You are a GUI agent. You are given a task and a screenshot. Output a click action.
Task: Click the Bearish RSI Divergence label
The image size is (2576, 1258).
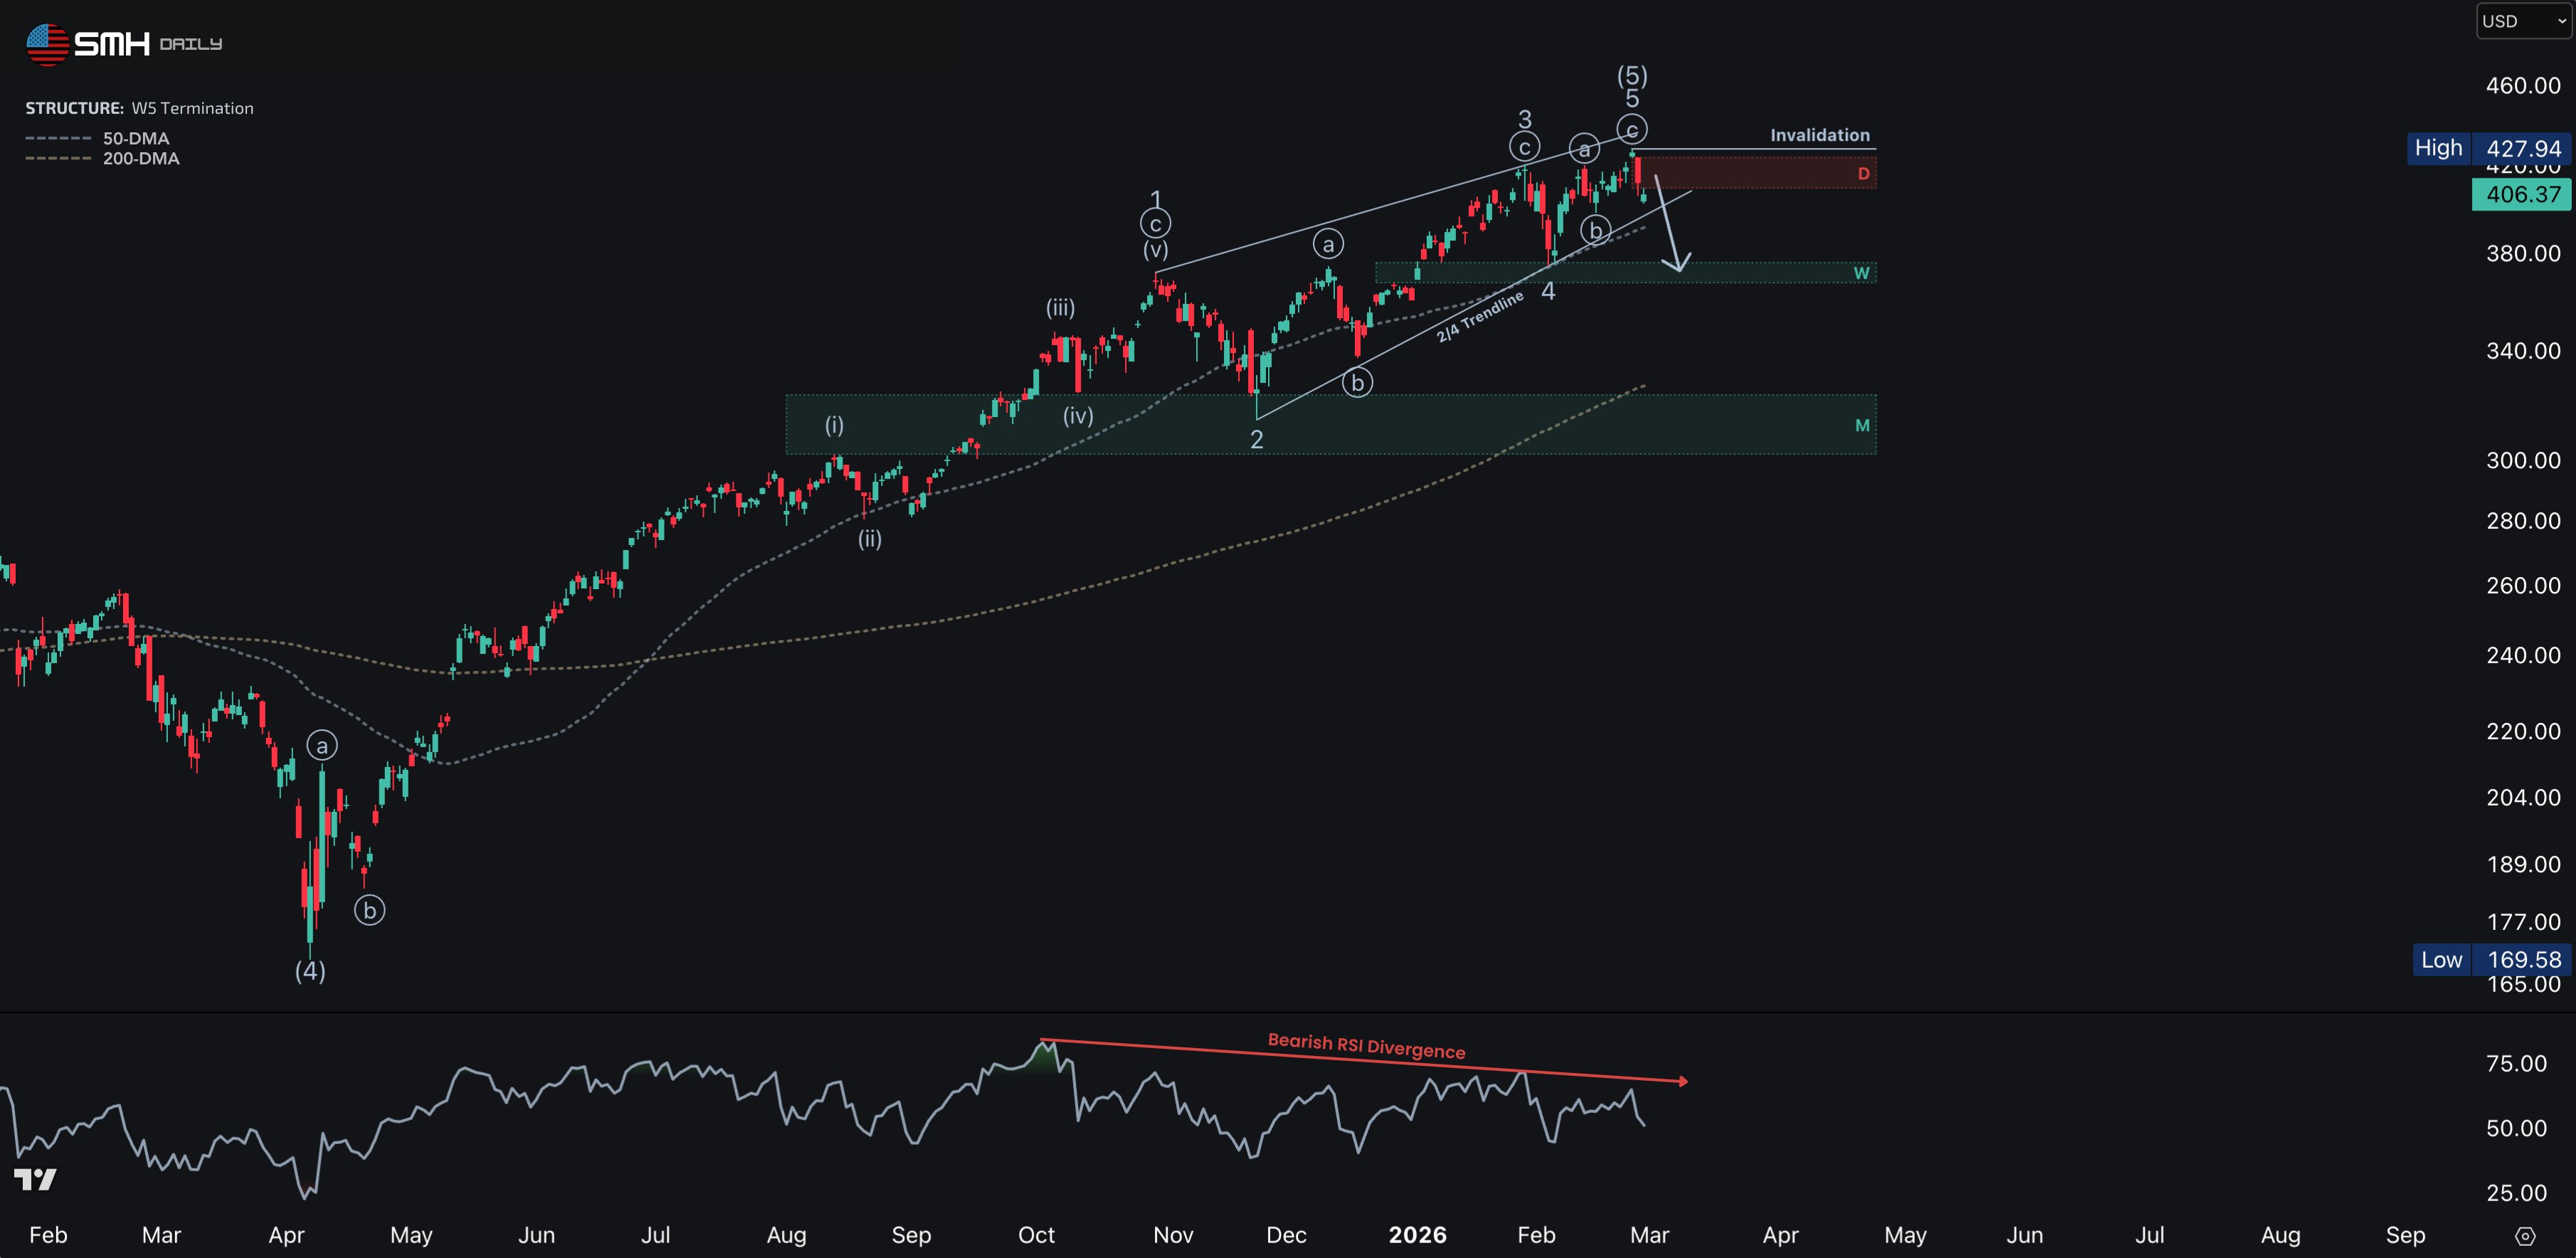1366,1045
